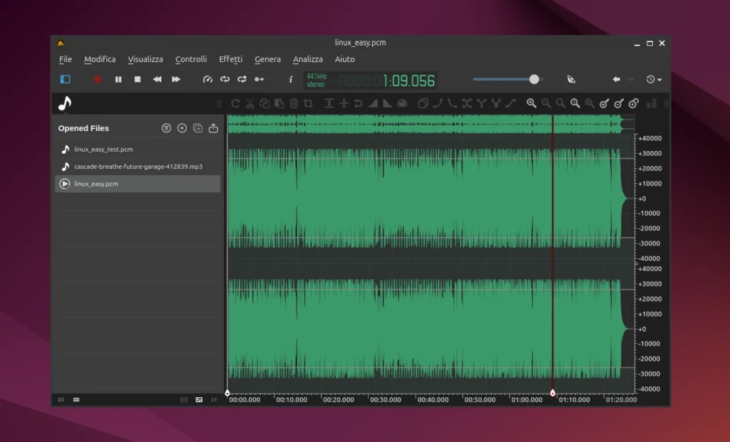This screenshot has width=730, height=442.
Task: Click the Delete selection (trash) icon
Action: (x=294, y=103)
